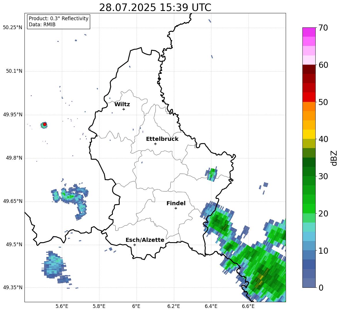The width and height of the screenshot is (341, 312).
Task: Click the cross marker under Wiltz
Action: (x=124, y=109)
